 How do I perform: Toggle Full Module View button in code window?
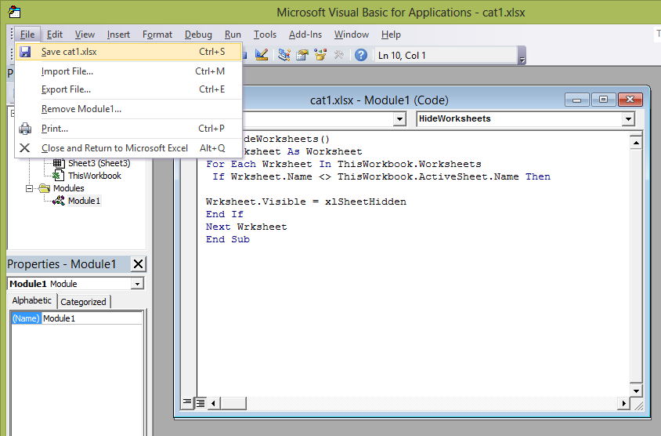(200, 403)
